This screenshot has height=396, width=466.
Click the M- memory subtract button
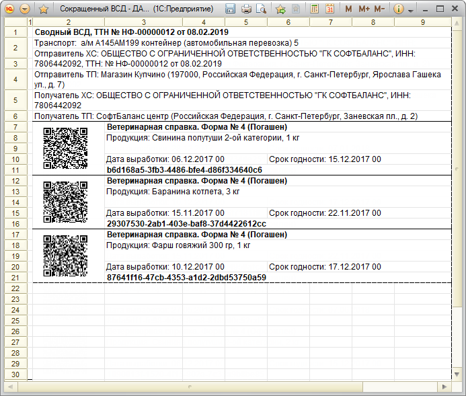click(x=379, y=9)
